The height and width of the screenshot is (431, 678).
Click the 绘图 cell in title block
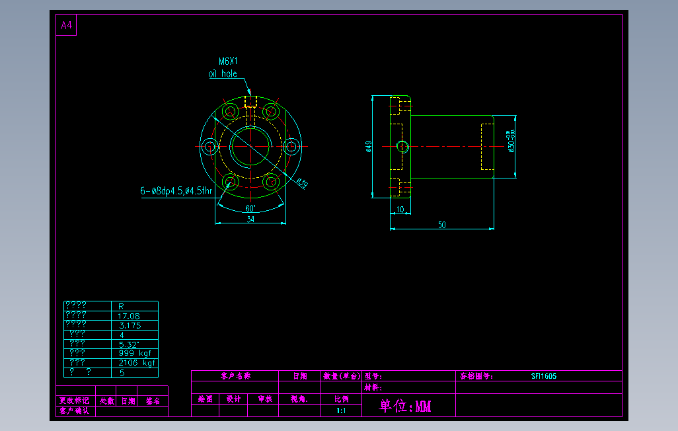(x=206, y=399)
